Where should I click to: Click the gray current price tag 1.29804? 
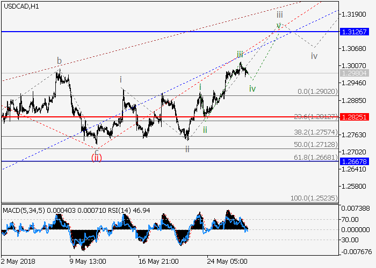click(354, 73)
